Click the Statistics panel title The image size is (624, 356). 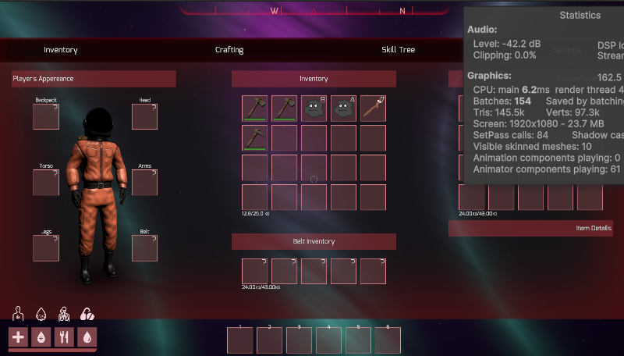580,15
